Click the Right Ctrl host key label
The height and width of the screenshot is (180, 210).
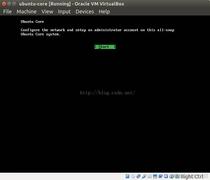click(x=192, y=177)
